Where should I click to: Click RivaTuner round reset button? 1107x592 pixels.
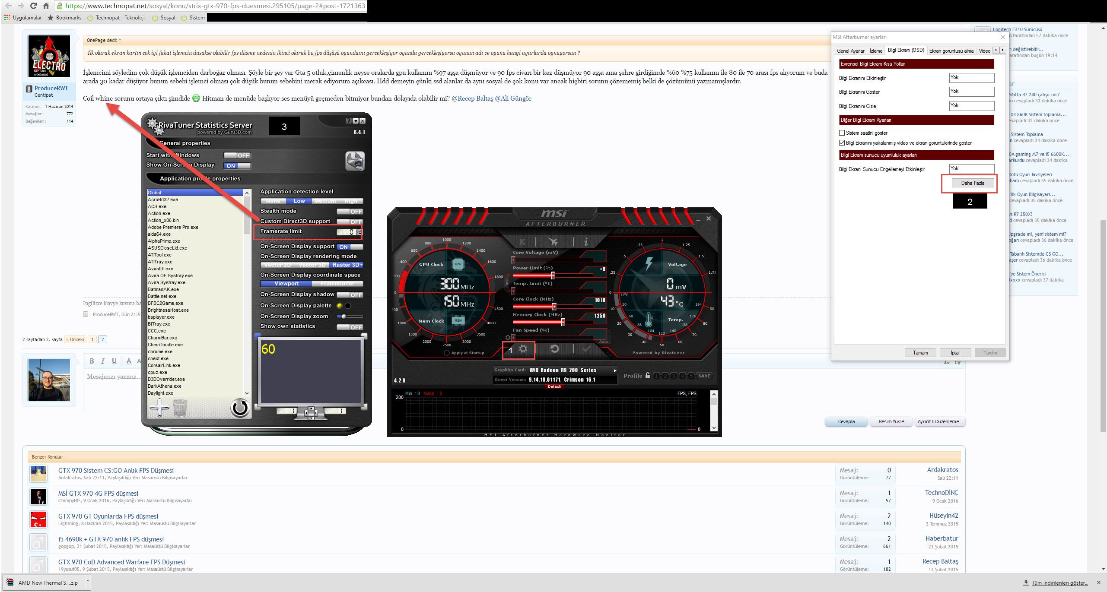(x=239, y=408)
